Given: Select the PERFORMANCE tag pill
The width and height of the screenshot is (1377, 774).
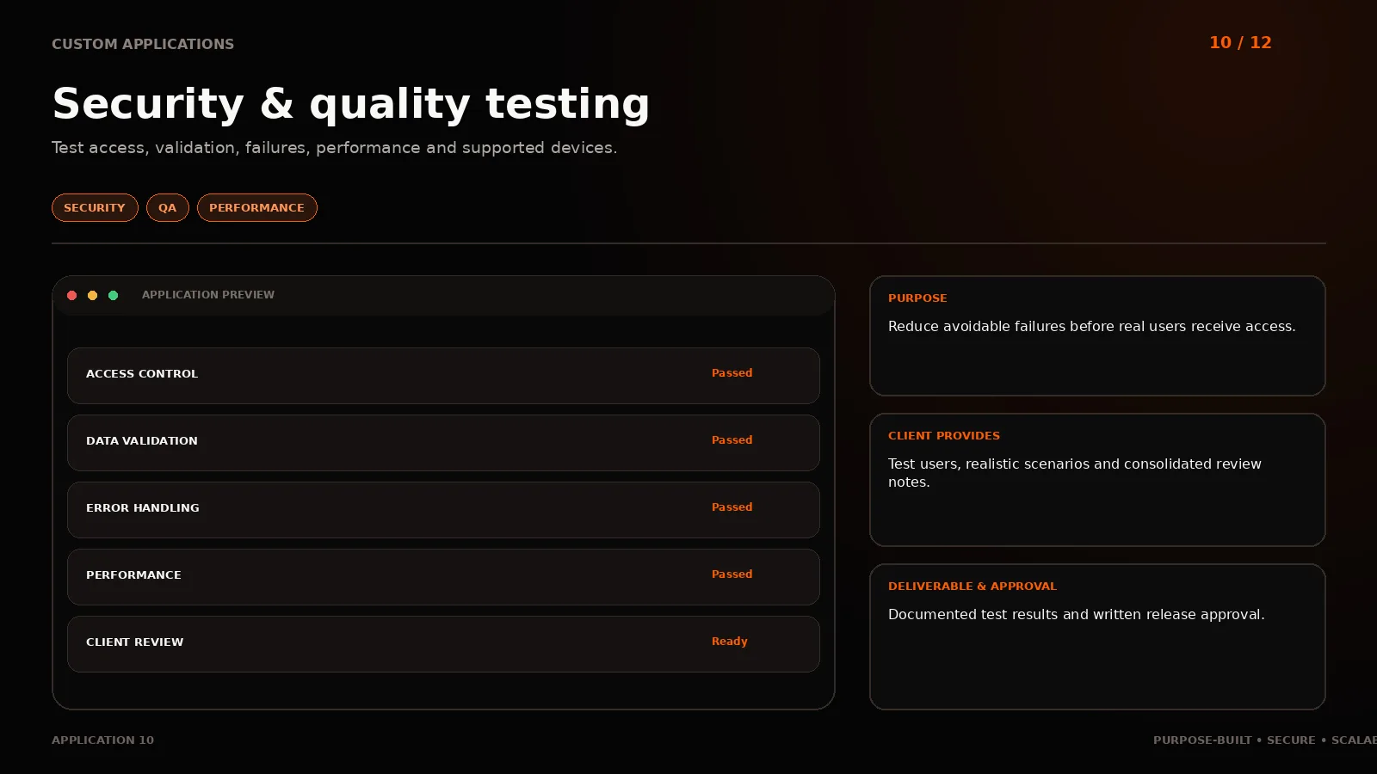Looking at the screenshot, I should 257,207.
